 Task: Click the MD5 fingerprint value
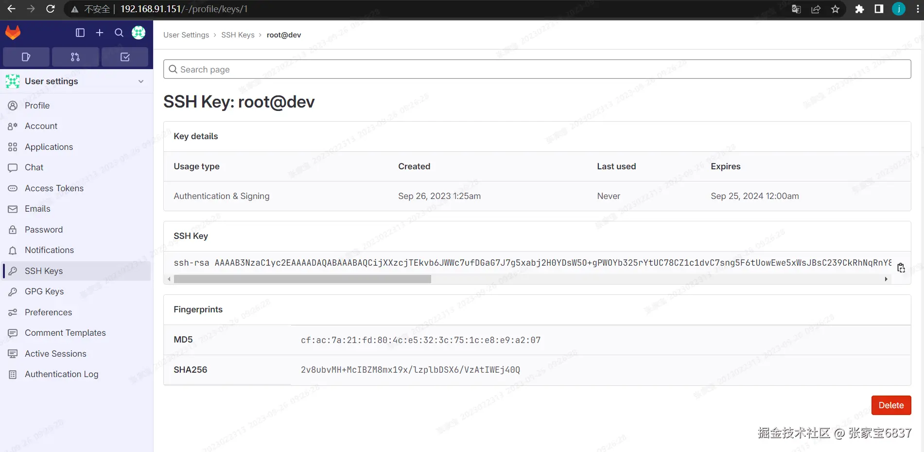pyautogui.click(x=420, y=340)
